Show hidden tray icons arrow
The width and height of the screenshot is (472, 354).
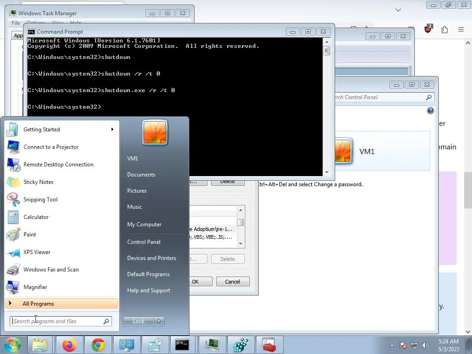tap(392, 346)
